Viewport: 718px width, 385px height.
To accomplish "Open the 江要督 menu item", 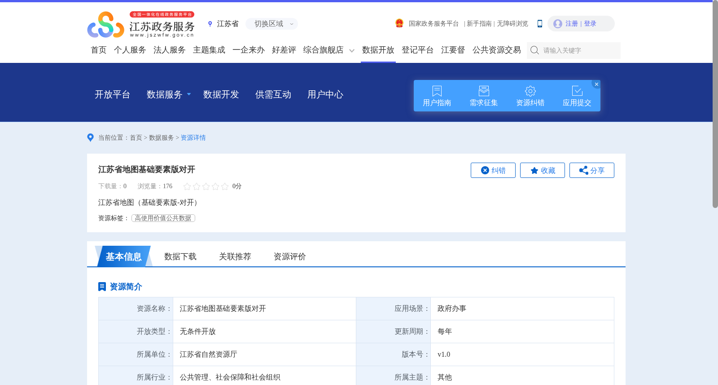I will pyautogui.click(x=453, y=50).
